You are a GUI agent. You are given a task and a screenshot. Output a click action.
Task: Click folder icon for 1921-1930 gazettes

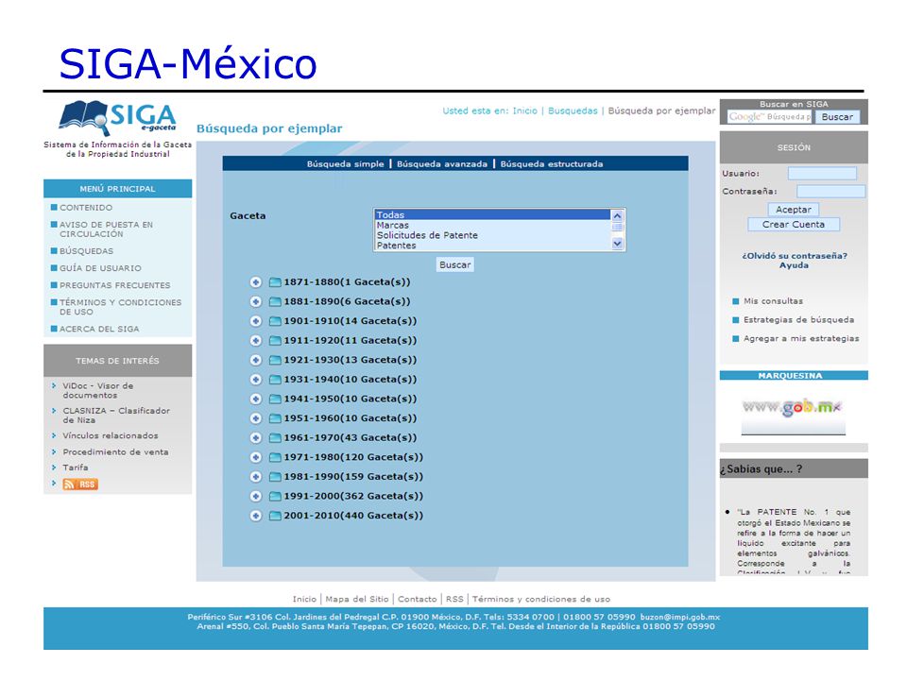(275, 360)
